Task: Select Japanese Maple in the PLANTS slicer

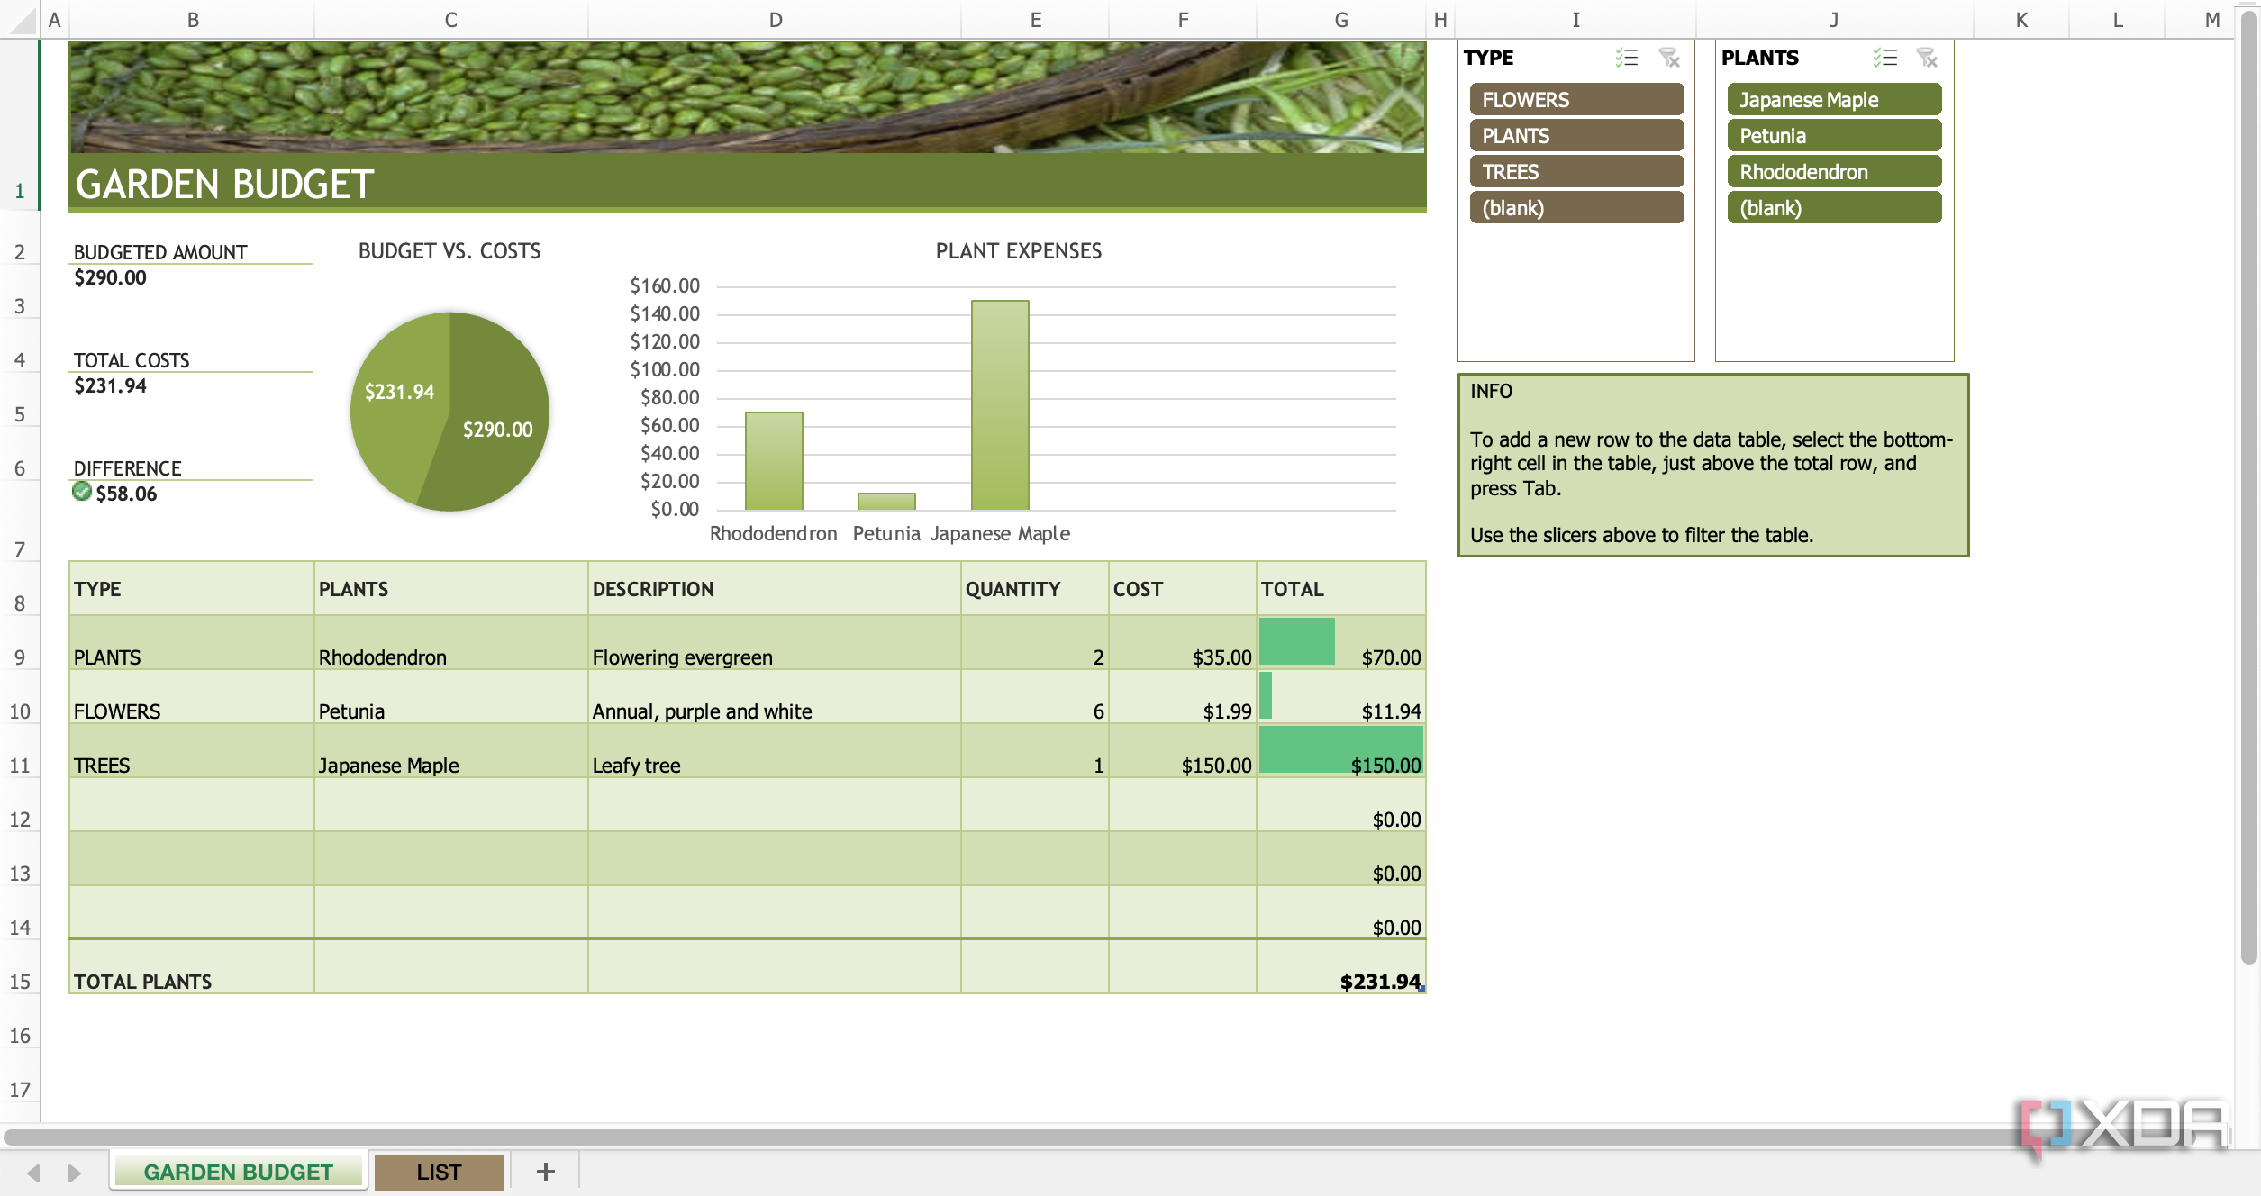Action: pyautogui.click(x=1834, y=99)
